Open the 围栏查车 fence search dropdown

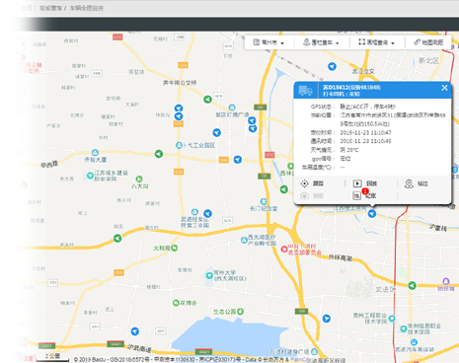pos(321,42)
